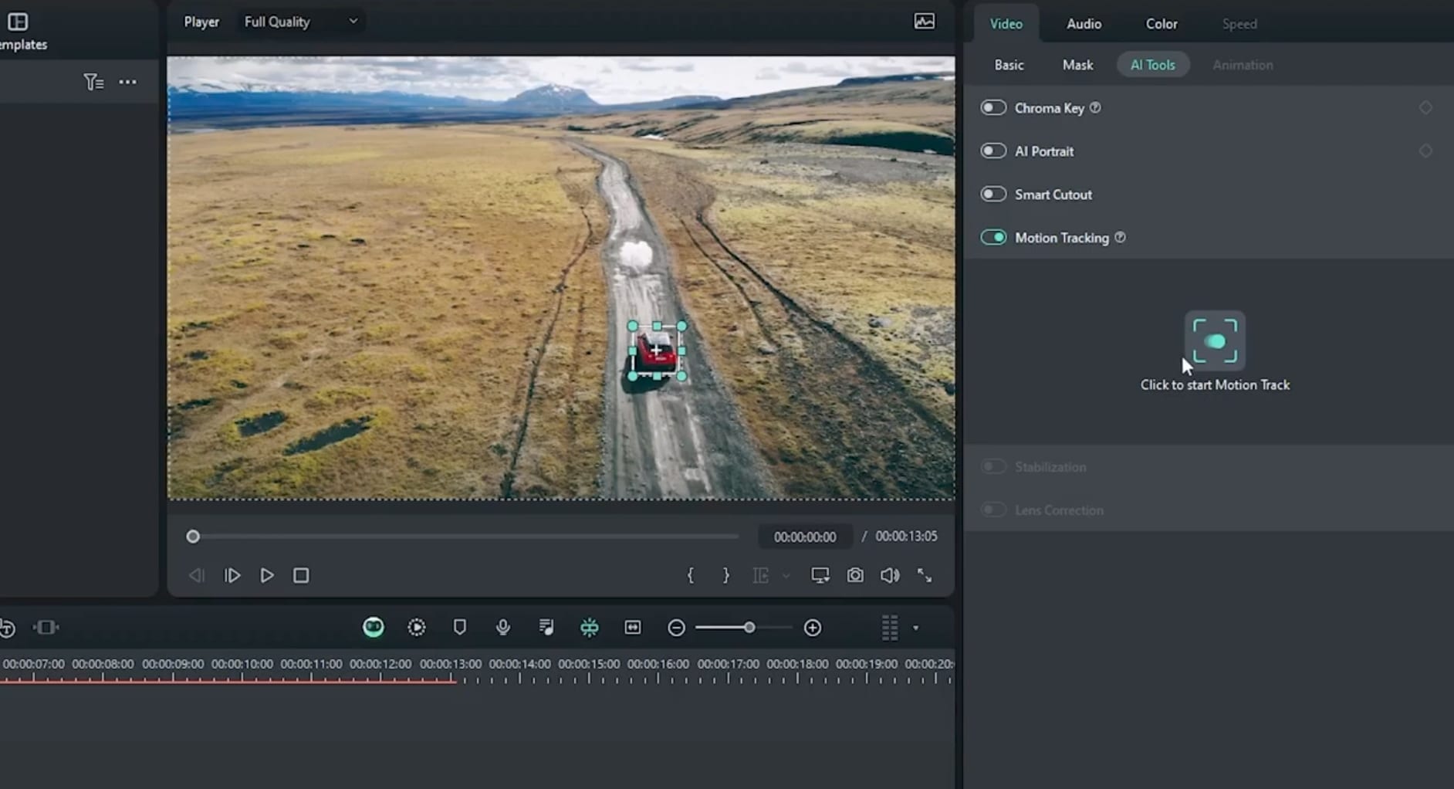The width and height of the screenshot is (1454, 789).
Task: Click the total duration 00:00:13:05 text
Action: point(906,537)
